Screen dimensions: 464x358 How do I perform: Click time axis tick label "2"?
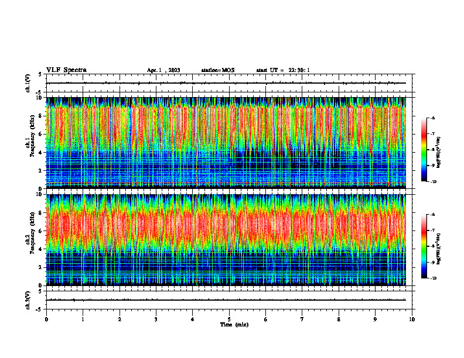[x=120, y=319]
